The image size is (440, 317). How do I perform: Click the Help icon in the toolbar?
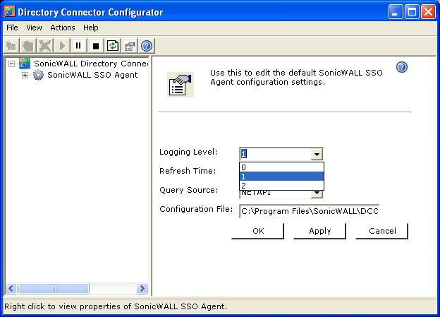147,46
